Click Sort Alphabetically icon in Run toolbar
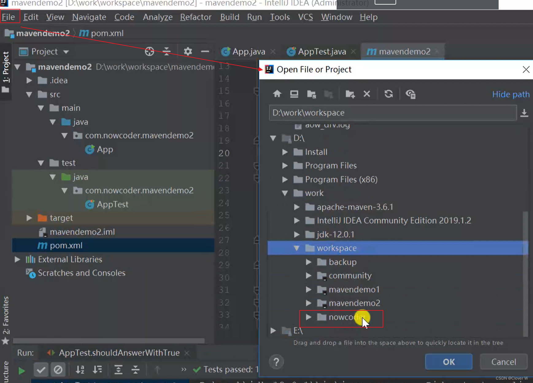 click(x=80, y=370)
